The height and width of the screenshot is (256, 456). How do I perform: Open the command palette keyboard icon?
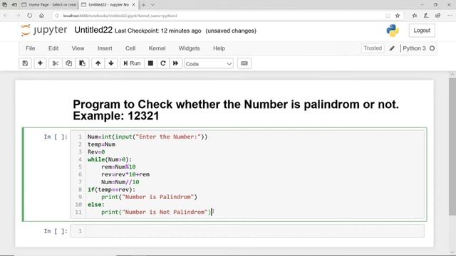point(244,63)
